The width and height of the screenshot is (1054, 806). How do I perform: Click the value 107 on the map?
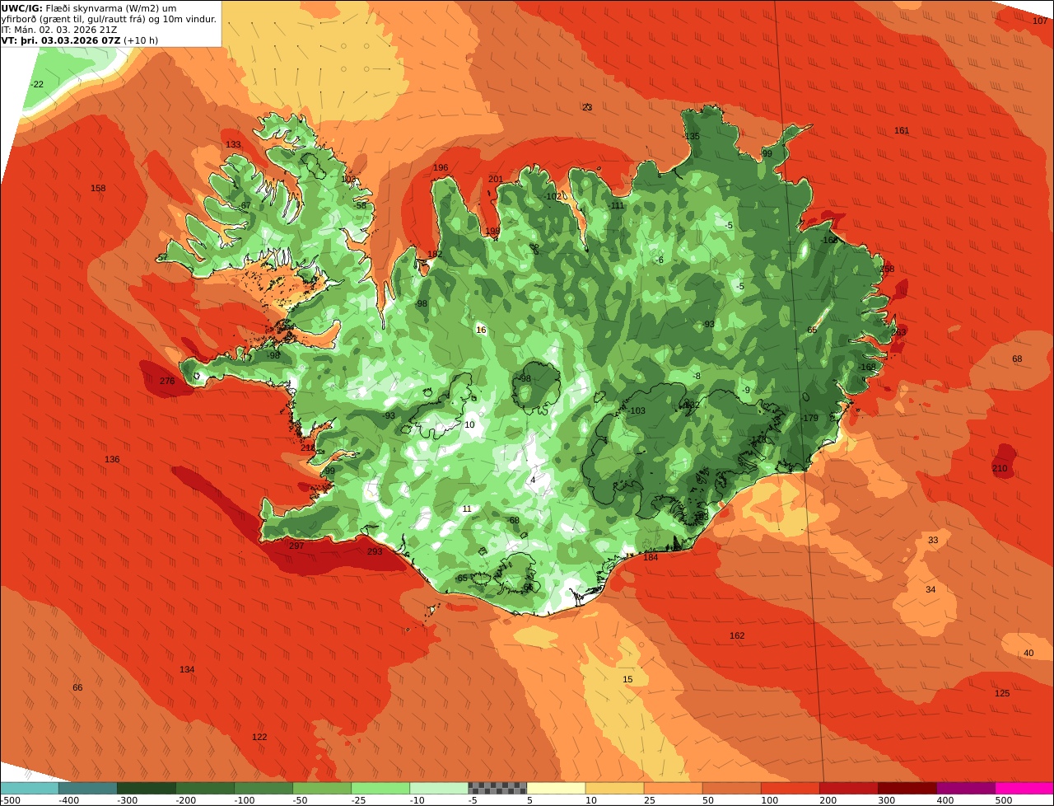pos(1040,21)
